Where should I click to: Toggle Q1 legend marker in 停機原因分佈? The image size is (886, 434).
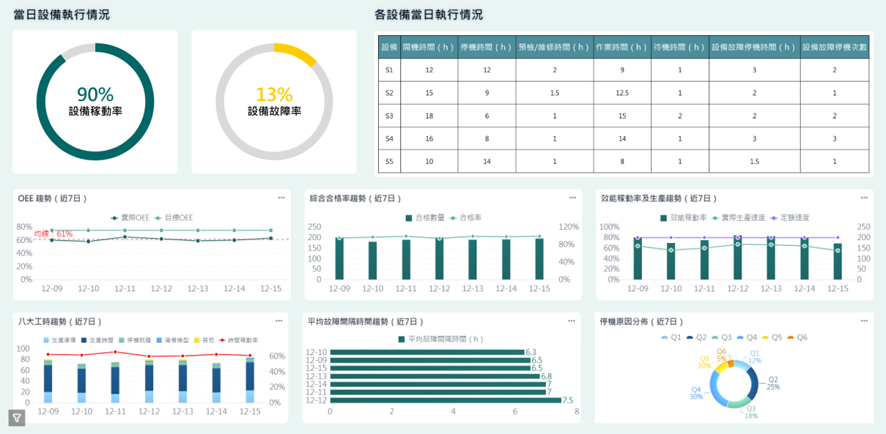click(x=671, y=337)
